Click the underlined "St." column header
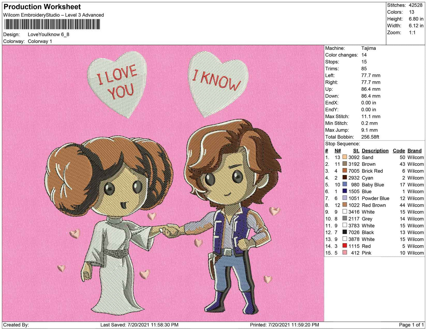The height and width of the screenshot is (329, 427). coord(356,151)
